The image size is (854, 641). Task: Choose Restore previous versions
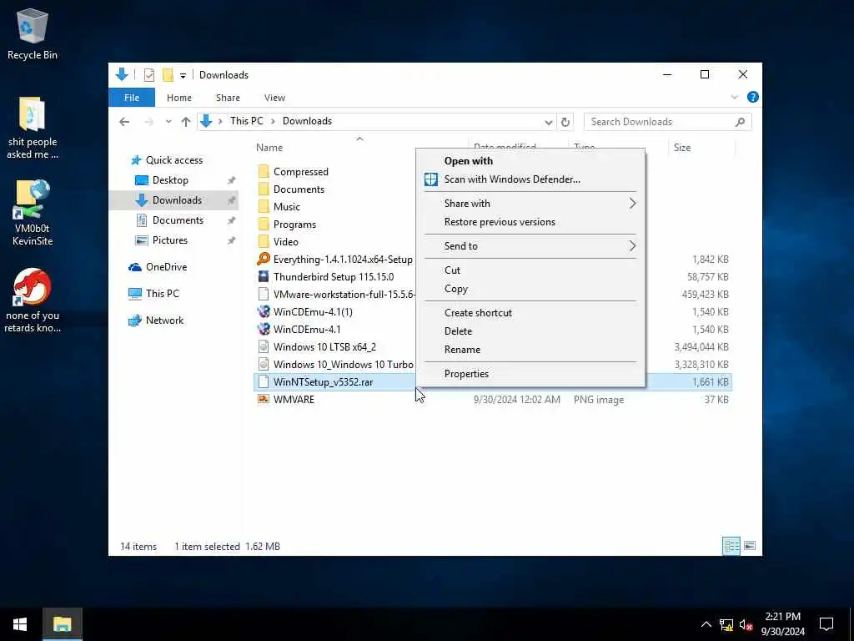pos(530,222)
